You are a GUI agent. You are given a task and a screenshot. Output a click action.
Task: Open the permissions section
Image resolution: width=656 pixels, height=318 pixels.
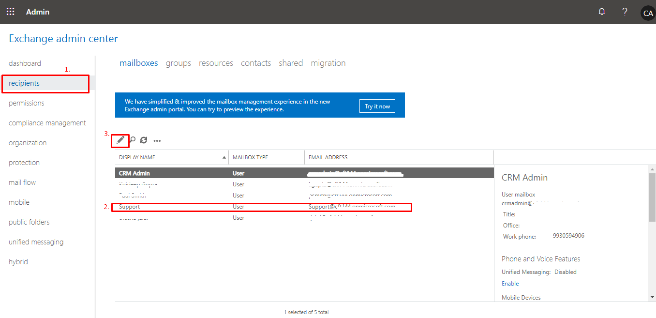(27, 103)
